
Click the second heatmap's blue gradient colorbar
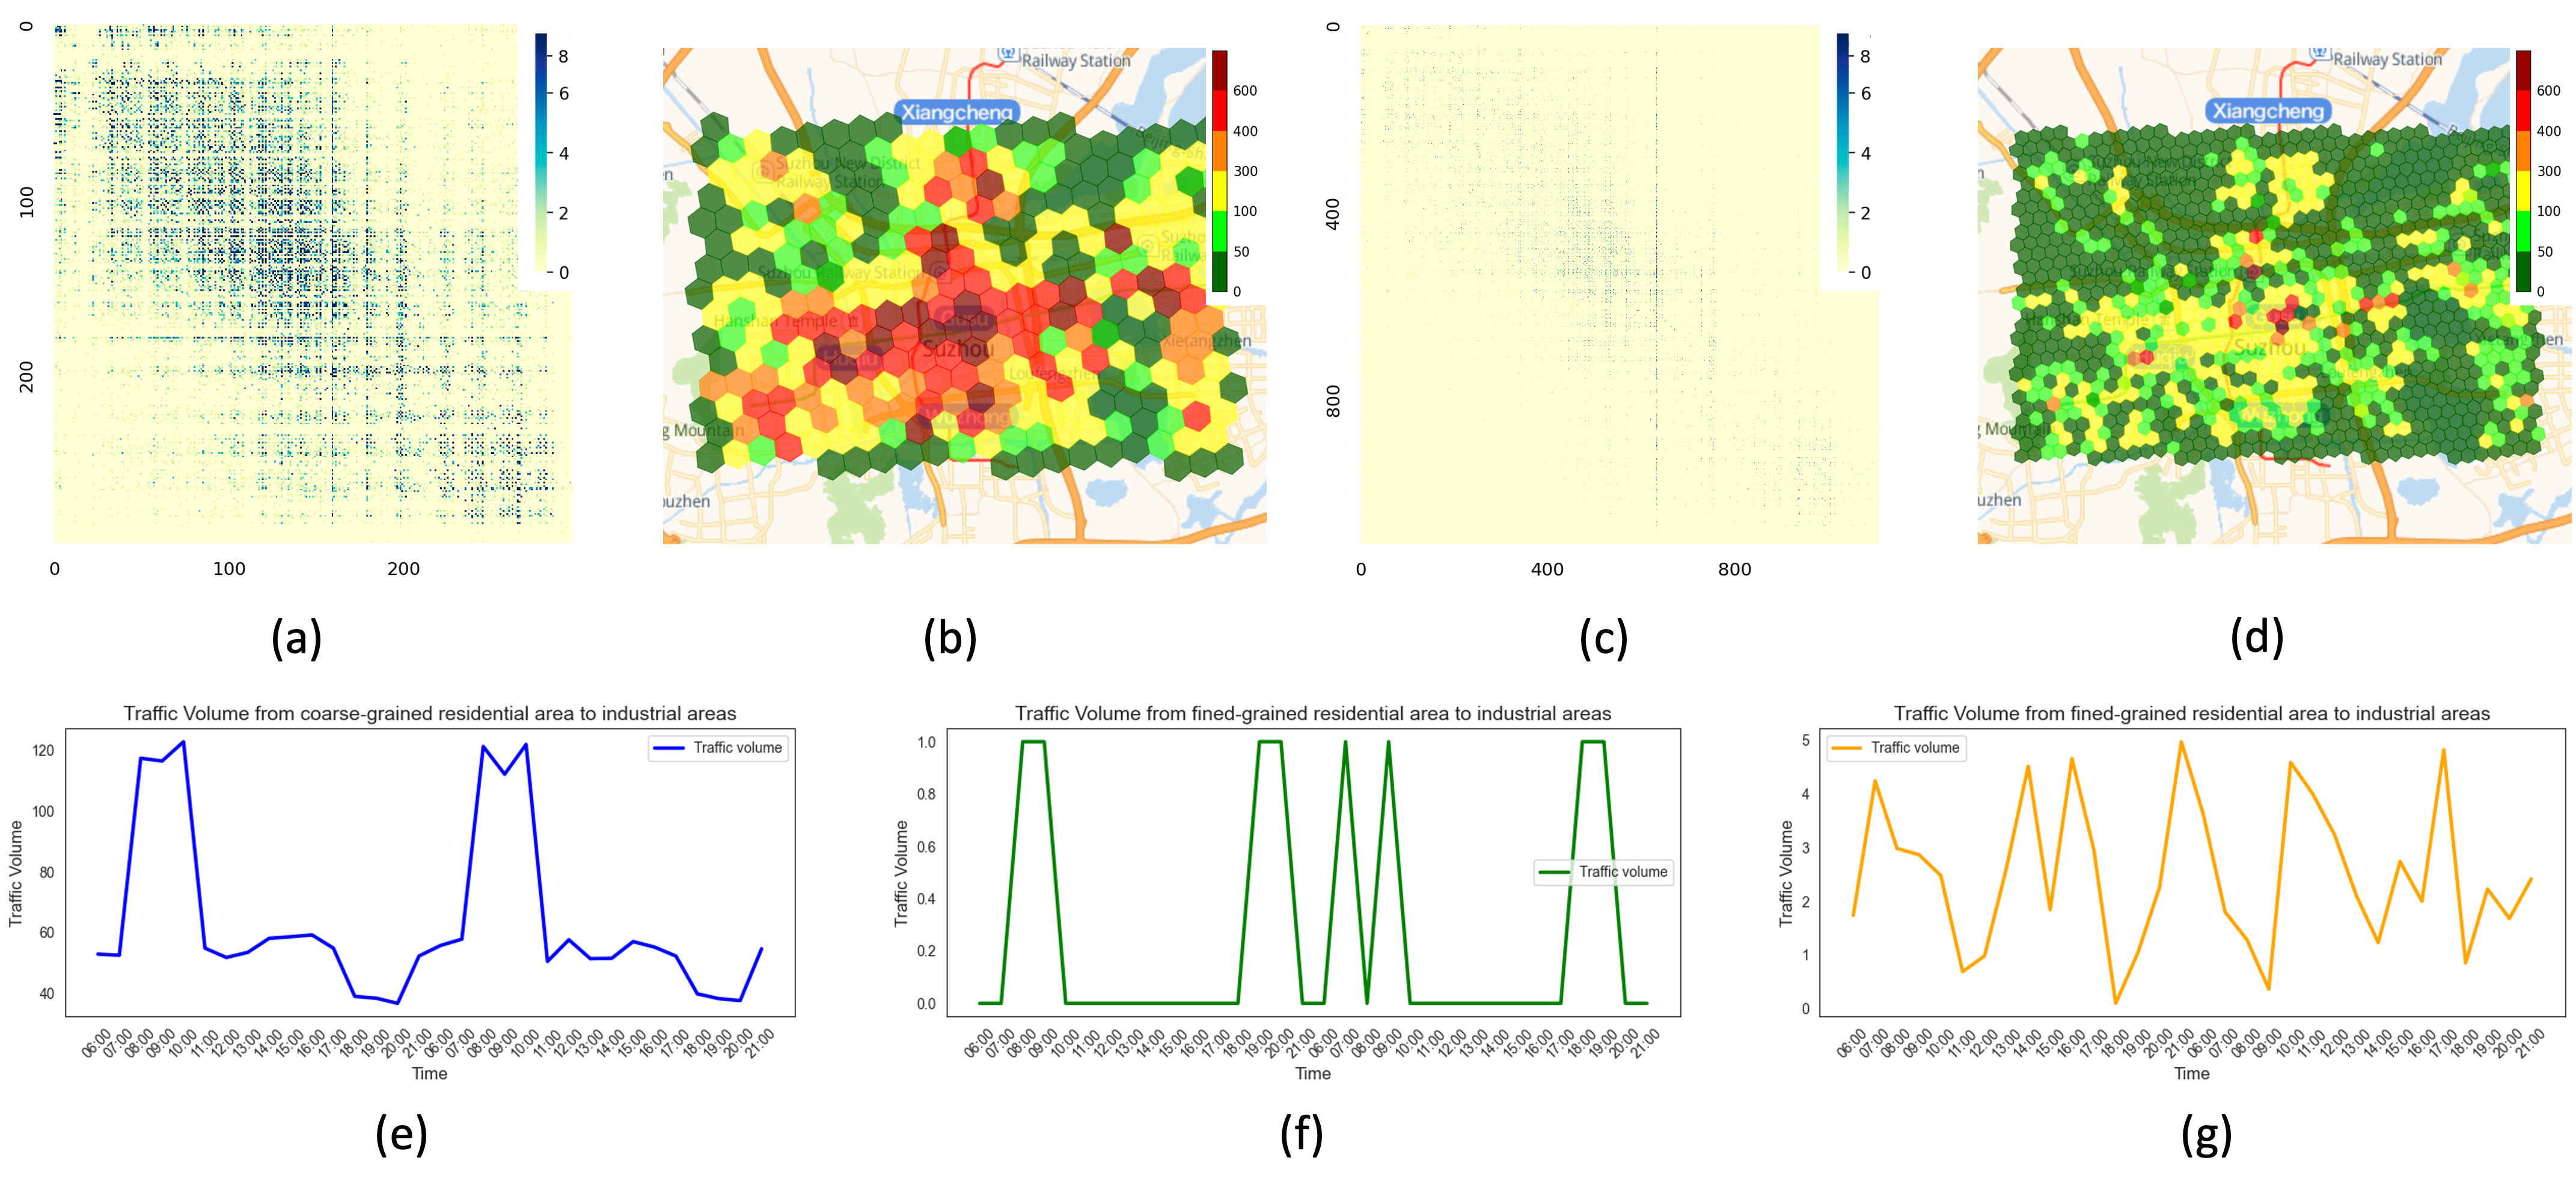[1843, 120]
